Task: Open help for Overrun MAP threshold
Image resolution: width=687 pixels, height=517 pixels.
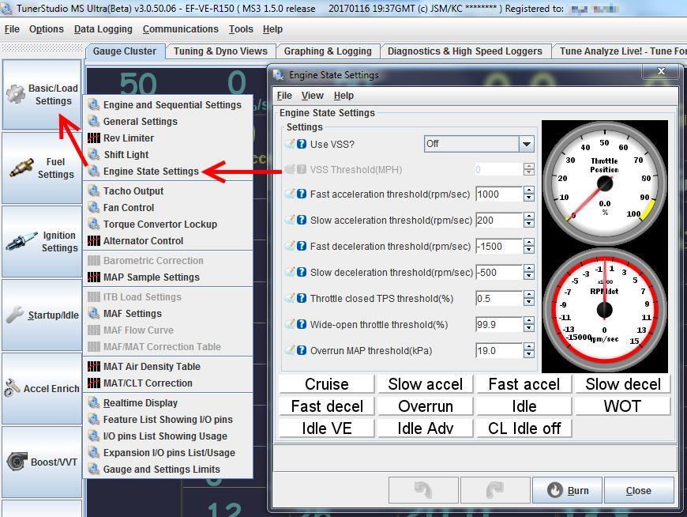Action: click(302, 350)
